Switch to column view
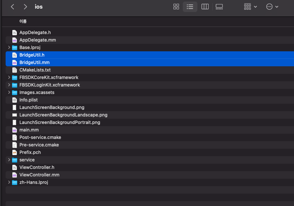 pyautogui.click(x=205, y=7)
